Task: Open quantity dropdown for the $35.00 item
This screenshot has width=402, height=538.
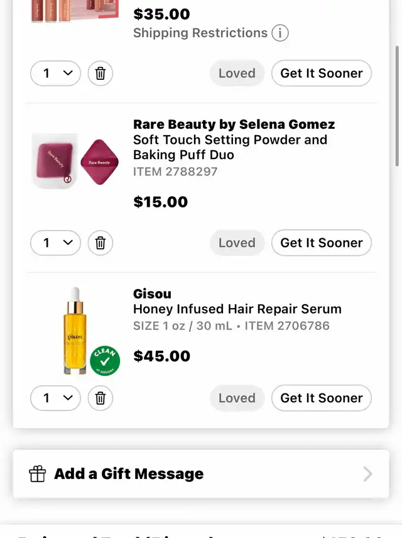Action: [x=55, y=73]
